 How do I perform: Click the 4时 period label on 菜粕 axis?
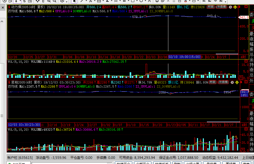[244, 125]
